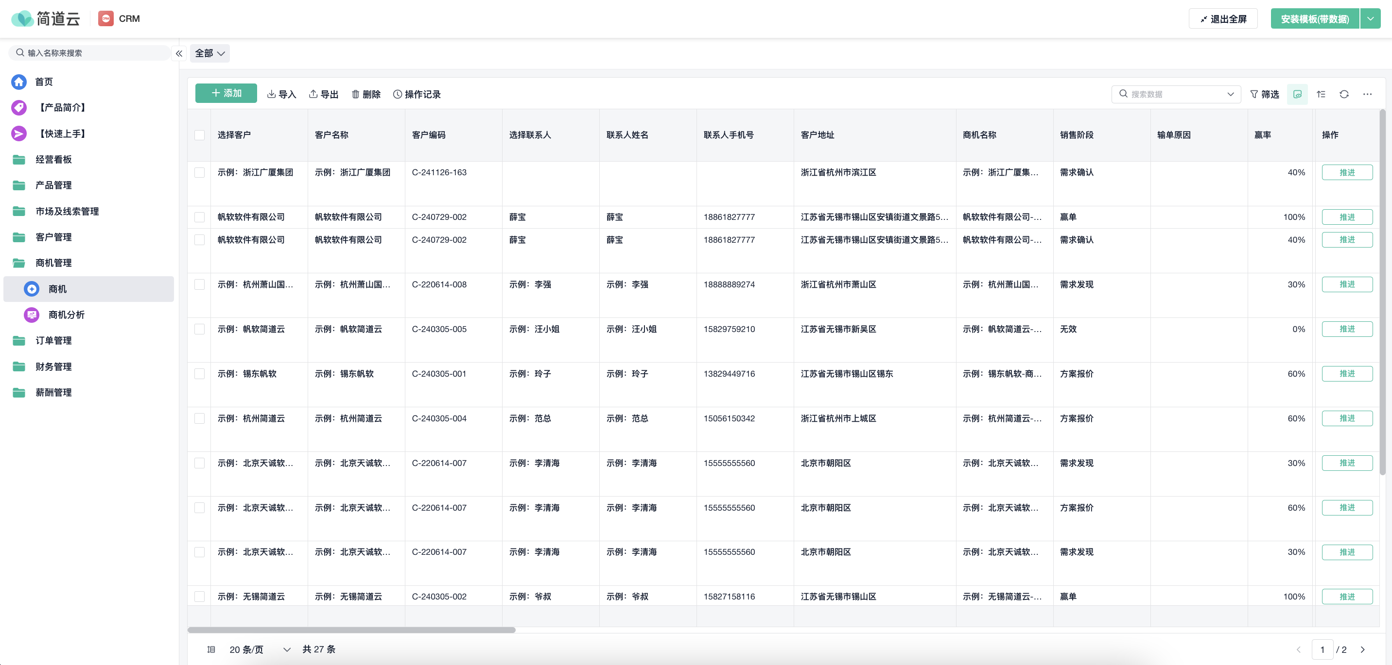Expand the 全部 view dropdown
Viewport: 1392px width, 665px height.
coord(209,53)
